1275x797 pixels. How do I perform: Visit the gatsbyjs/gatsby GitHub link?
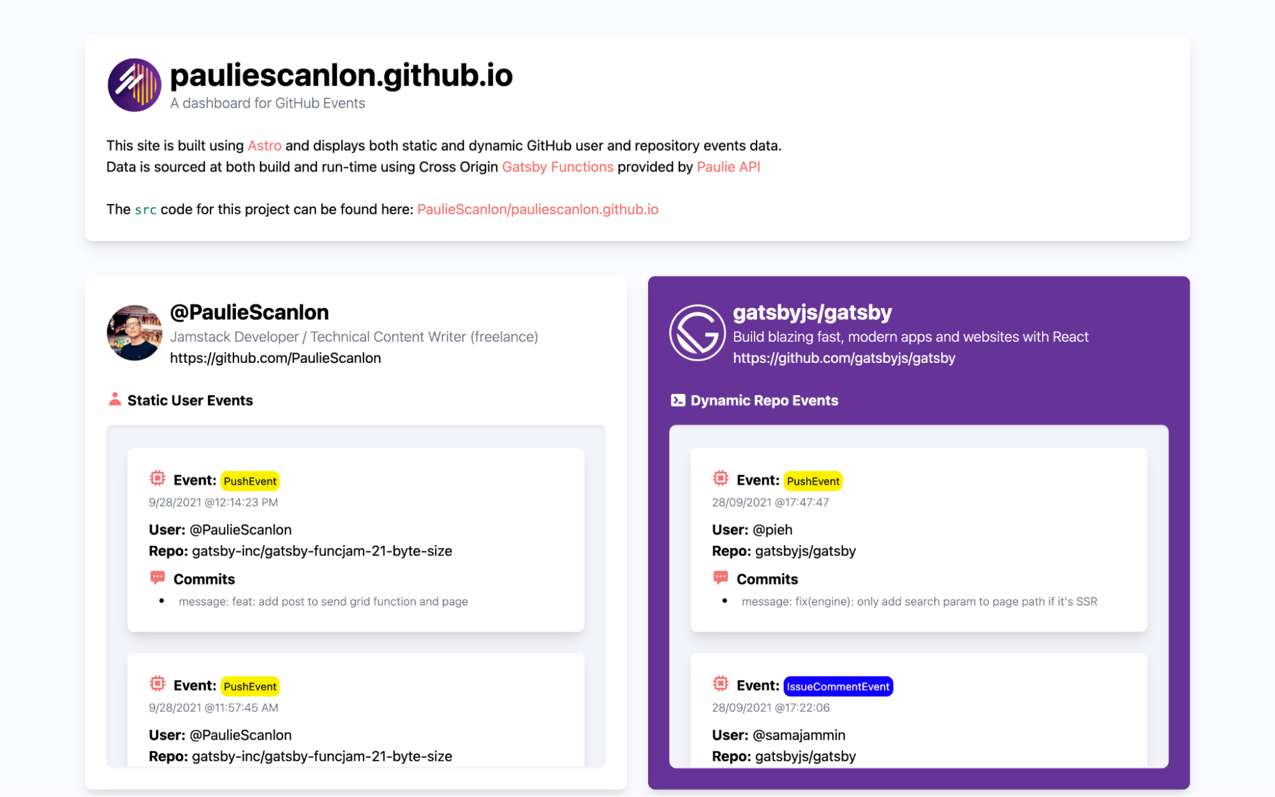(844, 358)
